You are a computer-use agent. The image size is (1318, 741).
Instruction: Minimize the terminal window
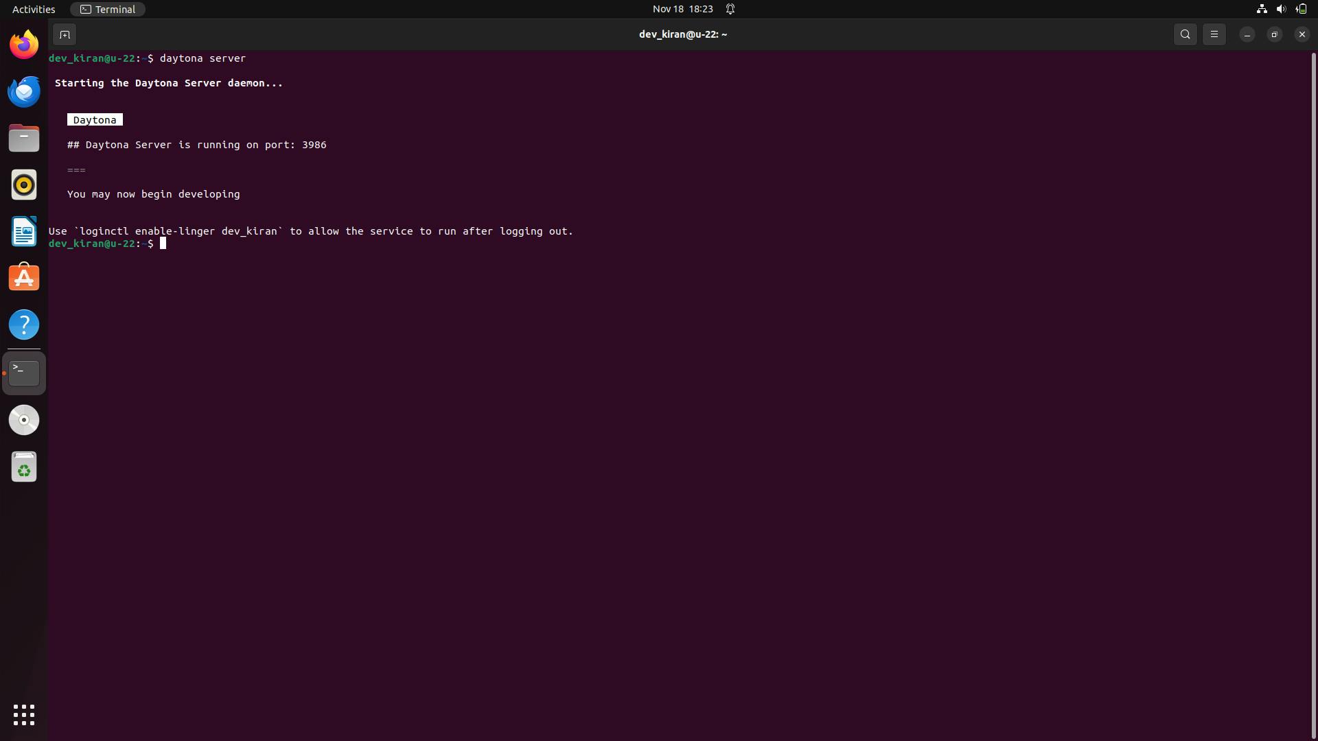pyautogui.click(x=1247, y=34)
